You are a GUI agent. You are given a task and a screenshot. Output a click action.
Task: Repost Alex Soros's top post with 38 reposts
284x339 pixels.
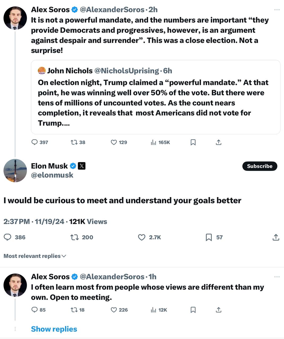pos(74,142)
